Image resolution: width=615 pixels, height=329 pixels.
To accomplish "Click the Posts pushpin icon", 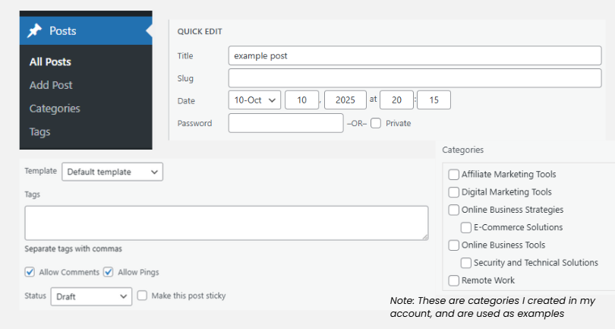I will [34, 31].
